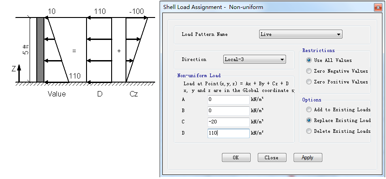386x179 pixels.
Task: Choose Replace Existing Loads option
Action: [309, 120]
